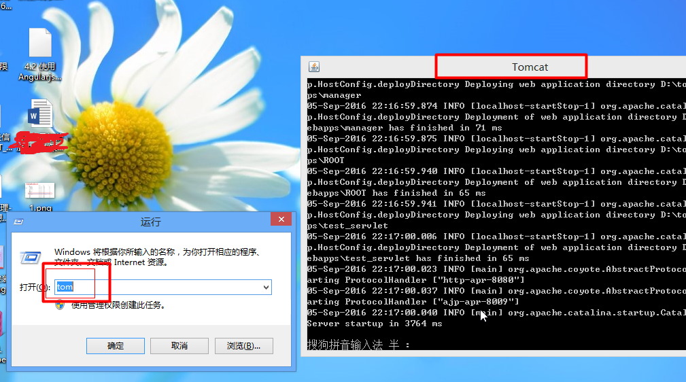The image size is (686, 382).
Task: Click 'ebapps\ROOT has finished in 65 ms' line
Action: [396, 193]
